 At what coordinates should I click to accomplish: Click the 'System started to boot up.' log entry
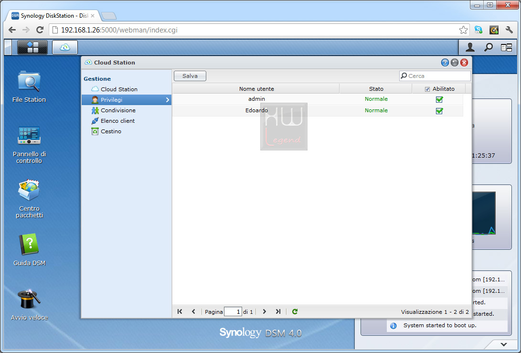coord(440,325)
